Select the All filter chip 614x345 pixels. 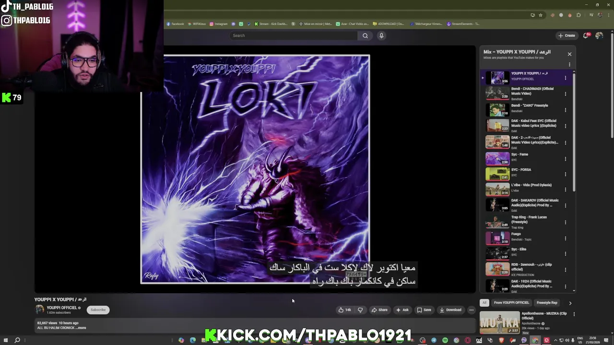[x=484, y=302]
